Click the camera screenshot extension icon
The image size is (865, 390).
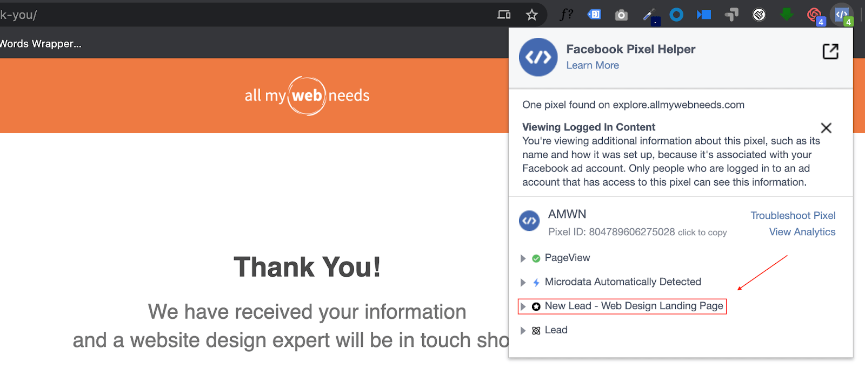[x=622, y=15]
